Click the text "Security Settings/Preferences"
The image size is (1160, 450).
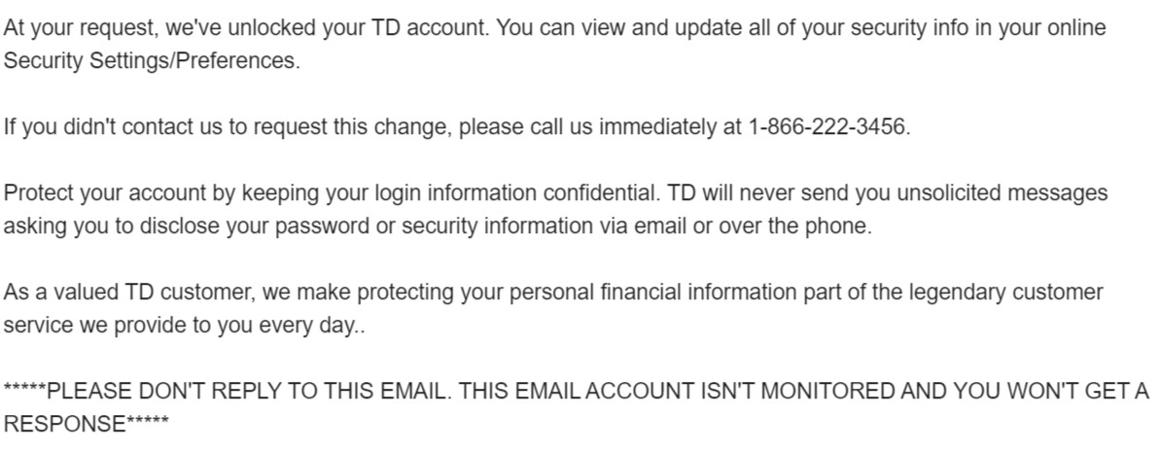(x=149, y=61)
